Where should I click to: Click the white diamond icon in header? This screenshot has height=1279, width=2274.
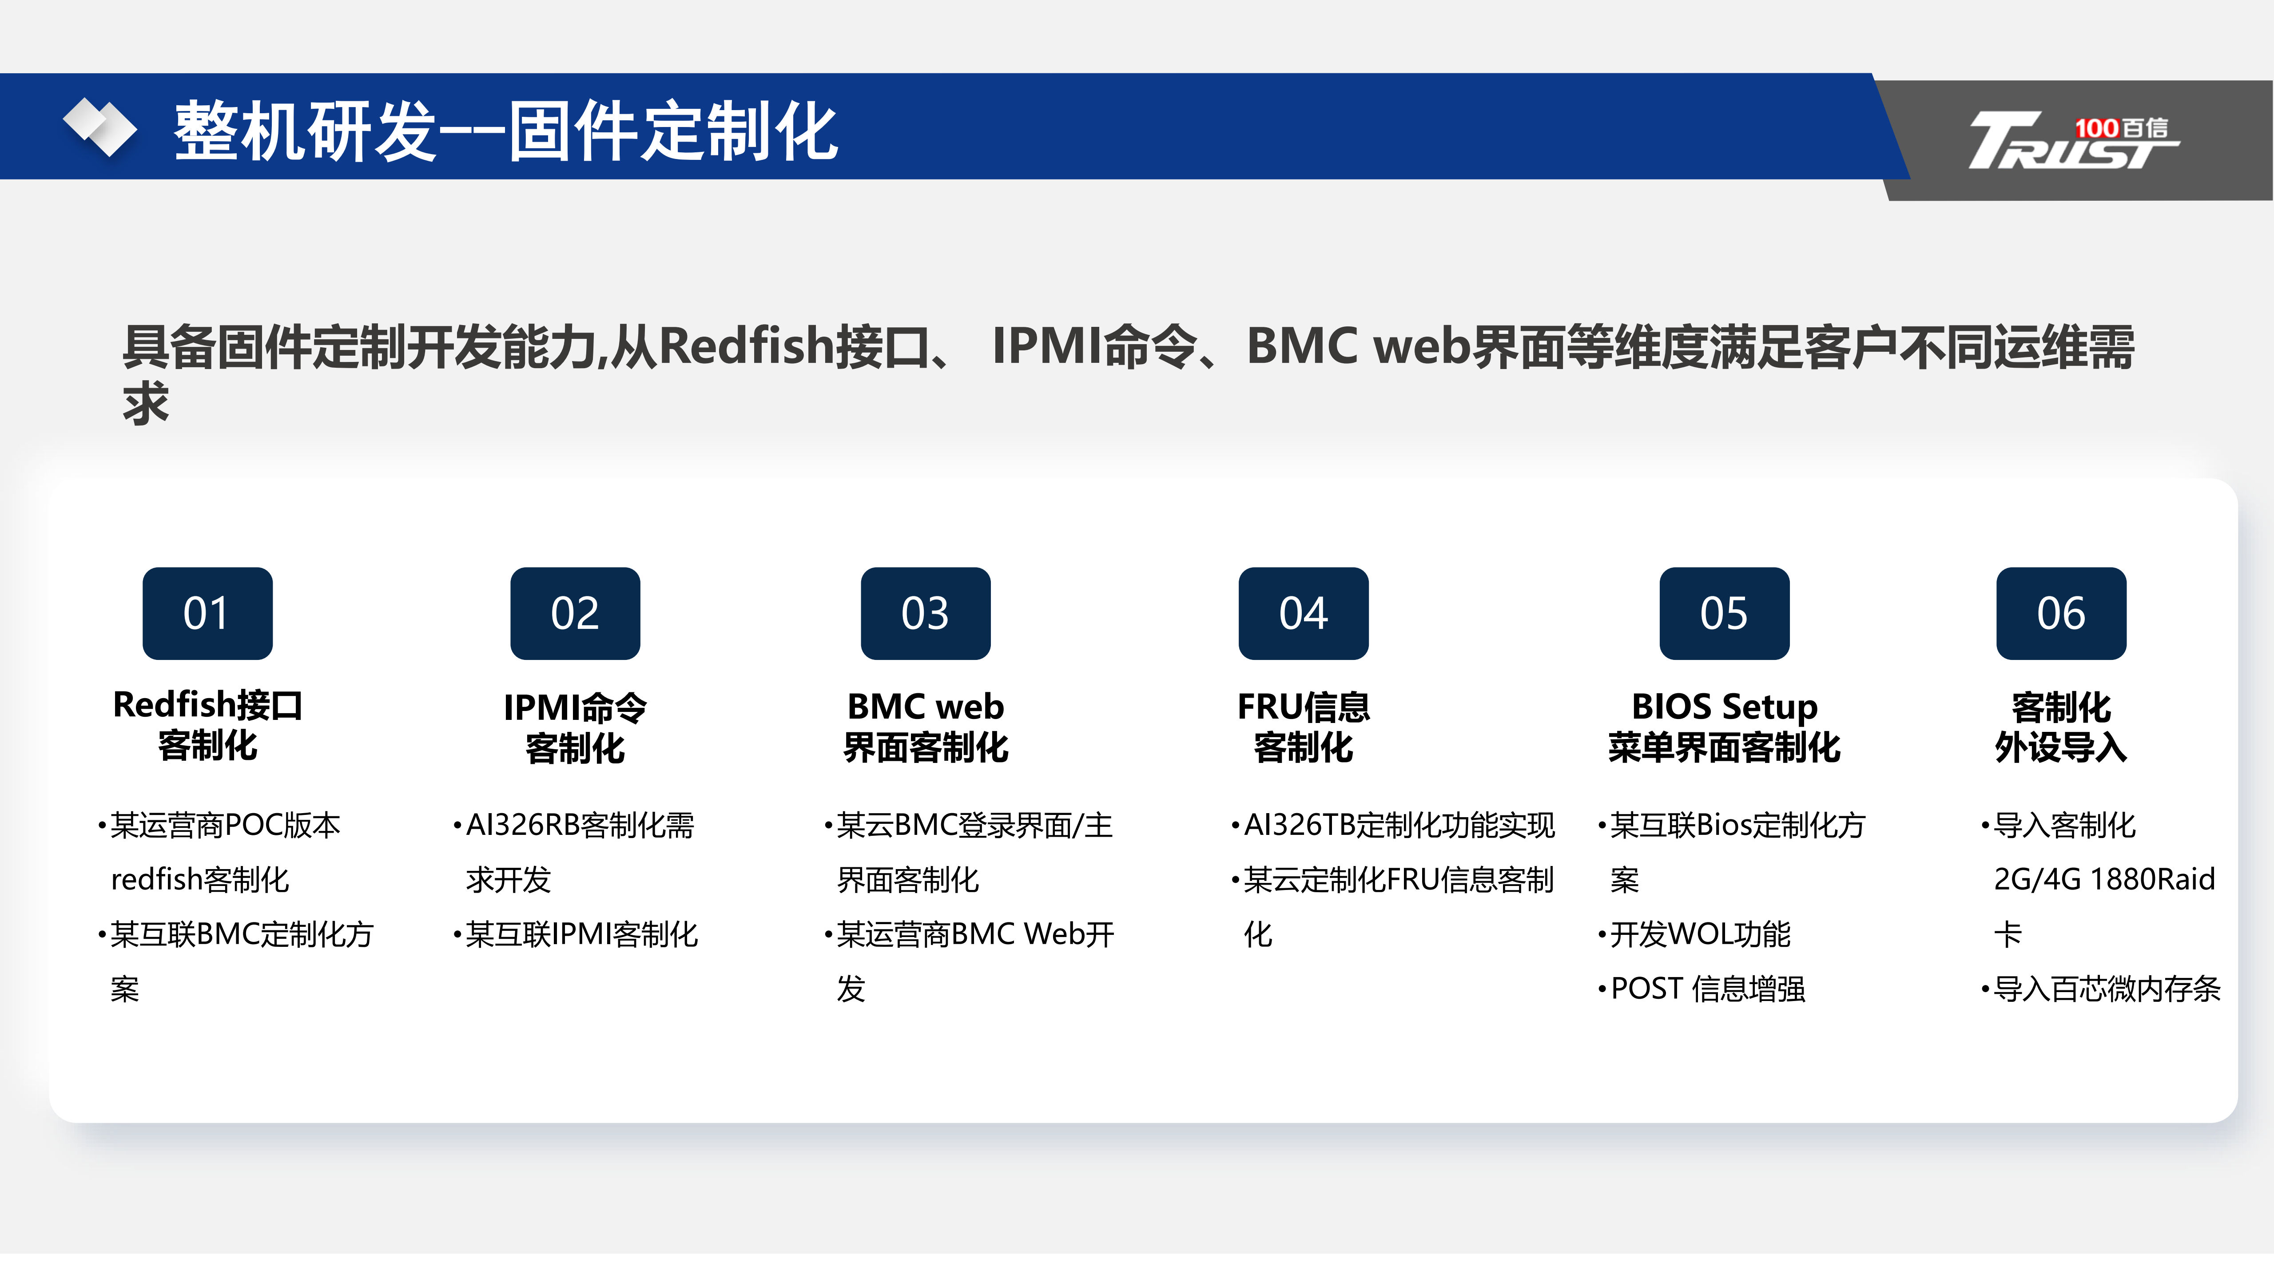pos(100,127)
